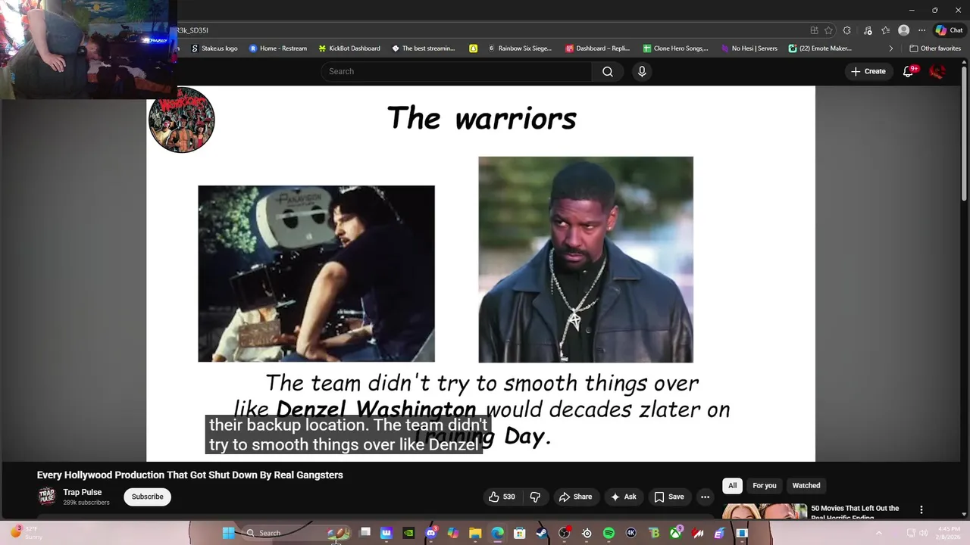Open the Stake.us logo bookmark

(x=214, y=48)
